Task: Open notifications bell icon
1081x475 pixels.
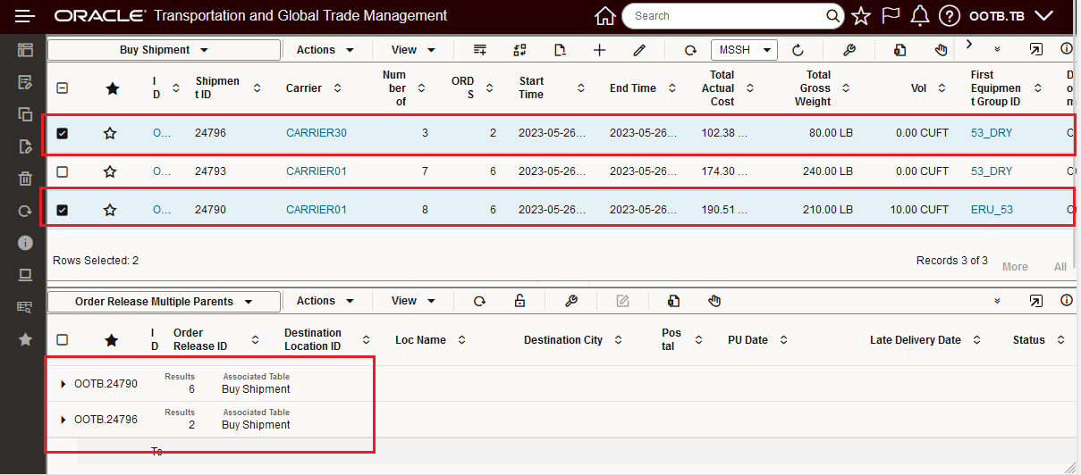Action: coord(919,16)
